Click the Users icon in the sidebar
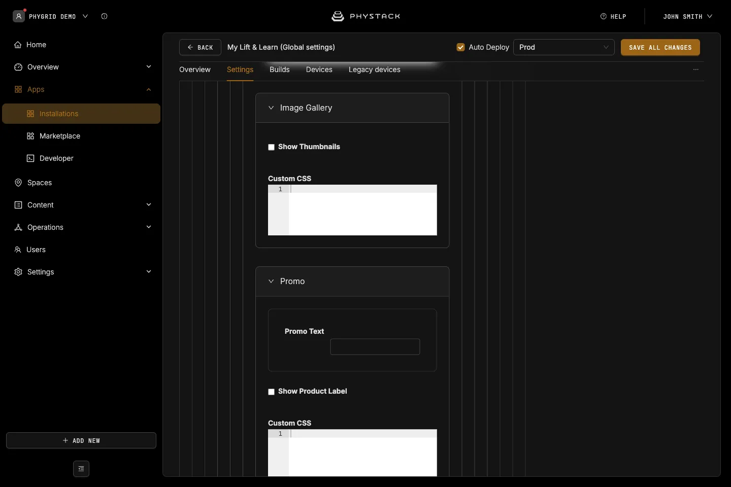Image resolution: width=731 pixels, height=487 pixels. pyautogui.click(x=18, y=250)
